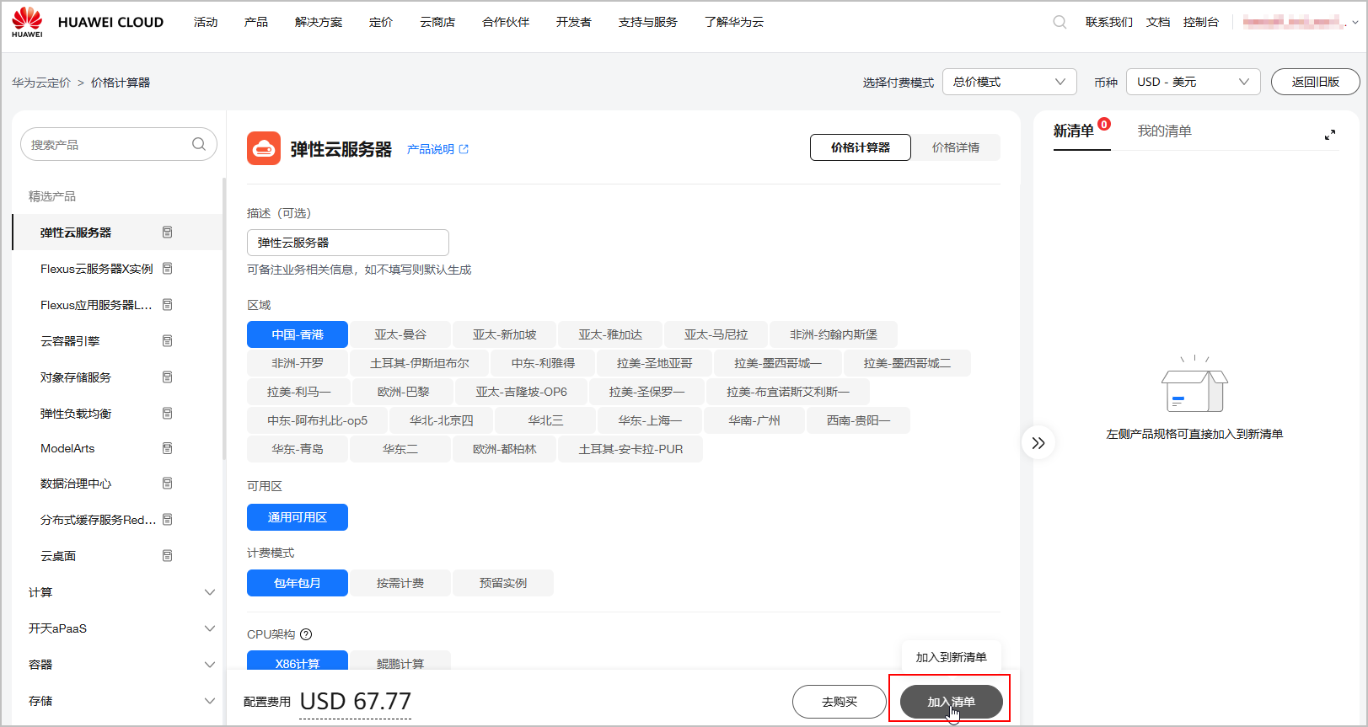
Task: Open the 解决方案 menu
Action: [x=319, y=22]
